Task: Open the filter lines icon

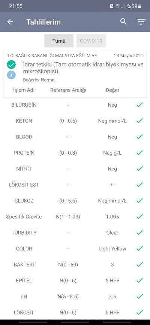Action: pos(141,22)
